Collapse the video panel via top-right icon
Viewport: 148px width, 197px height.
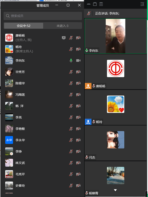point(142,4)
